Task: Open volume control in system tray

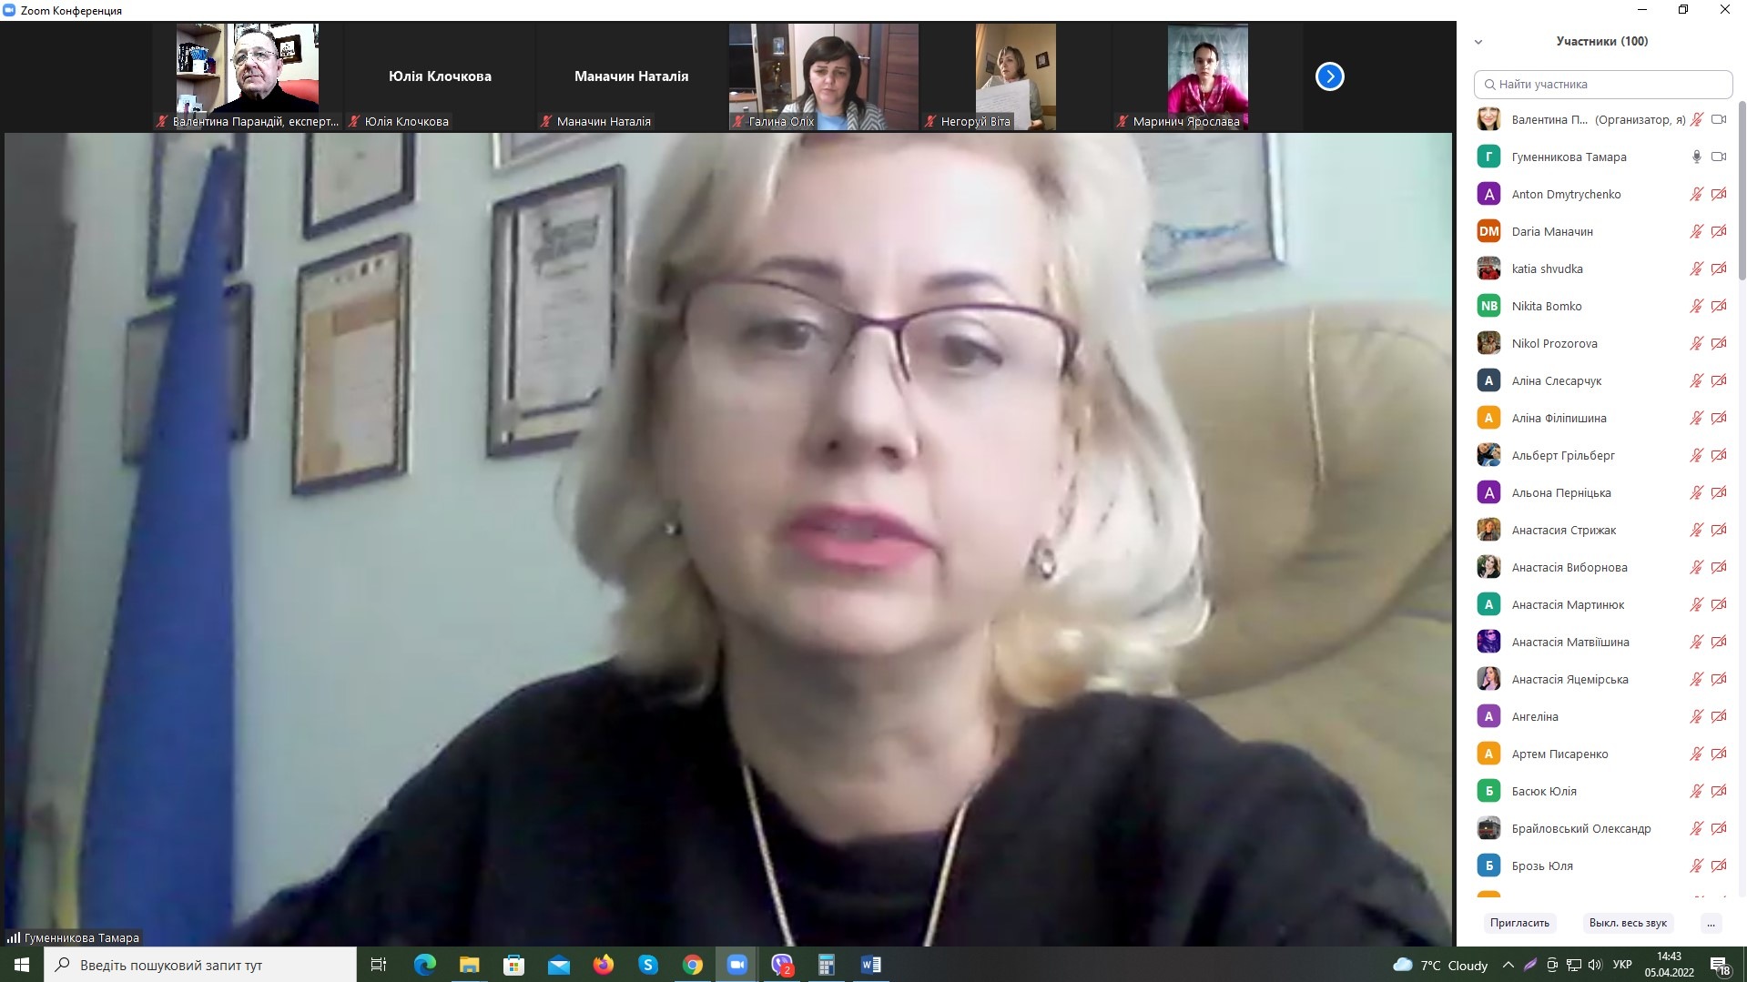Action: 1594,965
